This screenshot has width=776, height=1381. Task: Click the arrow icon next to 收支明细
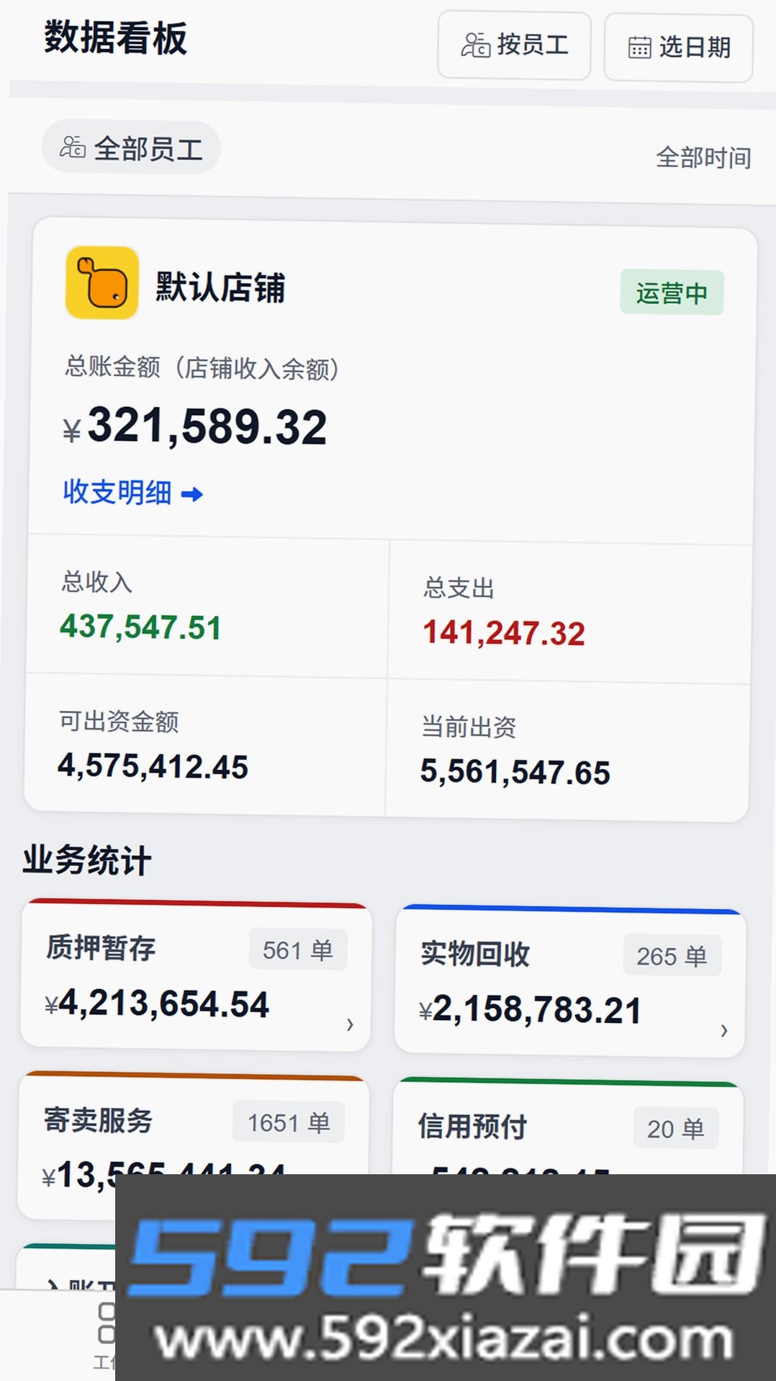click(x=192, y=494)
